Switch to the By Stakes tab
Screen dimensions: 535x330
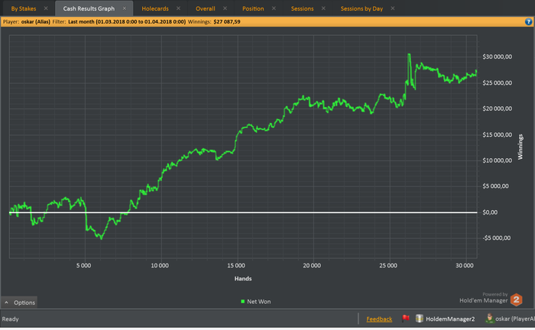pos(24,8)
